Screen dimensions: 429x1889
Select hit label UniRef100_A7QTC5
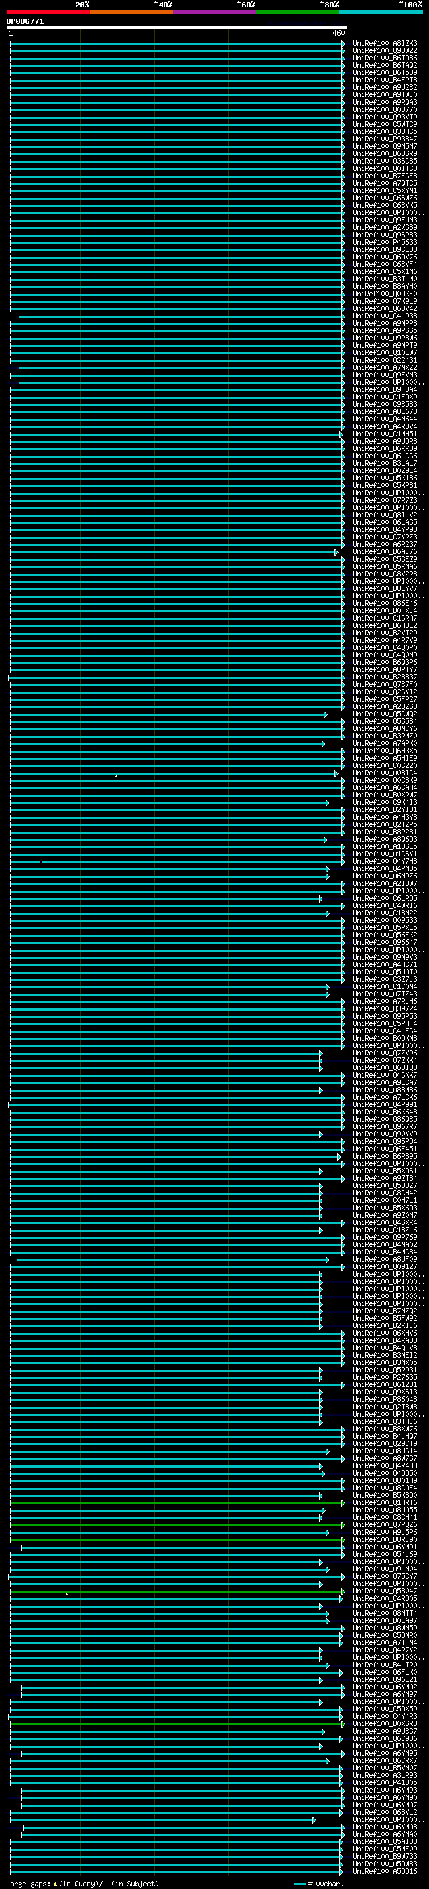coord(384,184)
